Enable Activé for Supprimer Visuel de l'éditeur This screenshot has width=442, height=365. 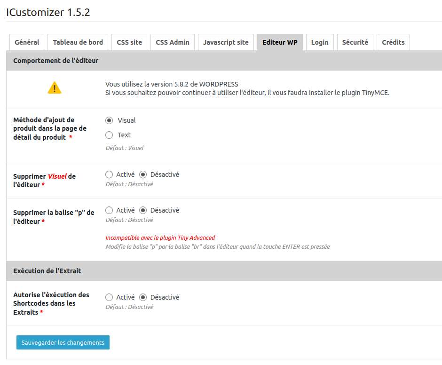(109, 175)
